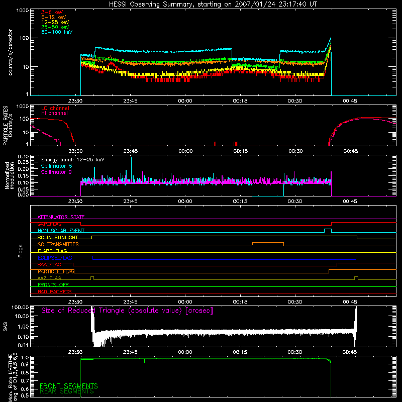402x402 pixels.
Task: Click the ATTENUATOR_STATE flag label
Action: click(61, 217)
